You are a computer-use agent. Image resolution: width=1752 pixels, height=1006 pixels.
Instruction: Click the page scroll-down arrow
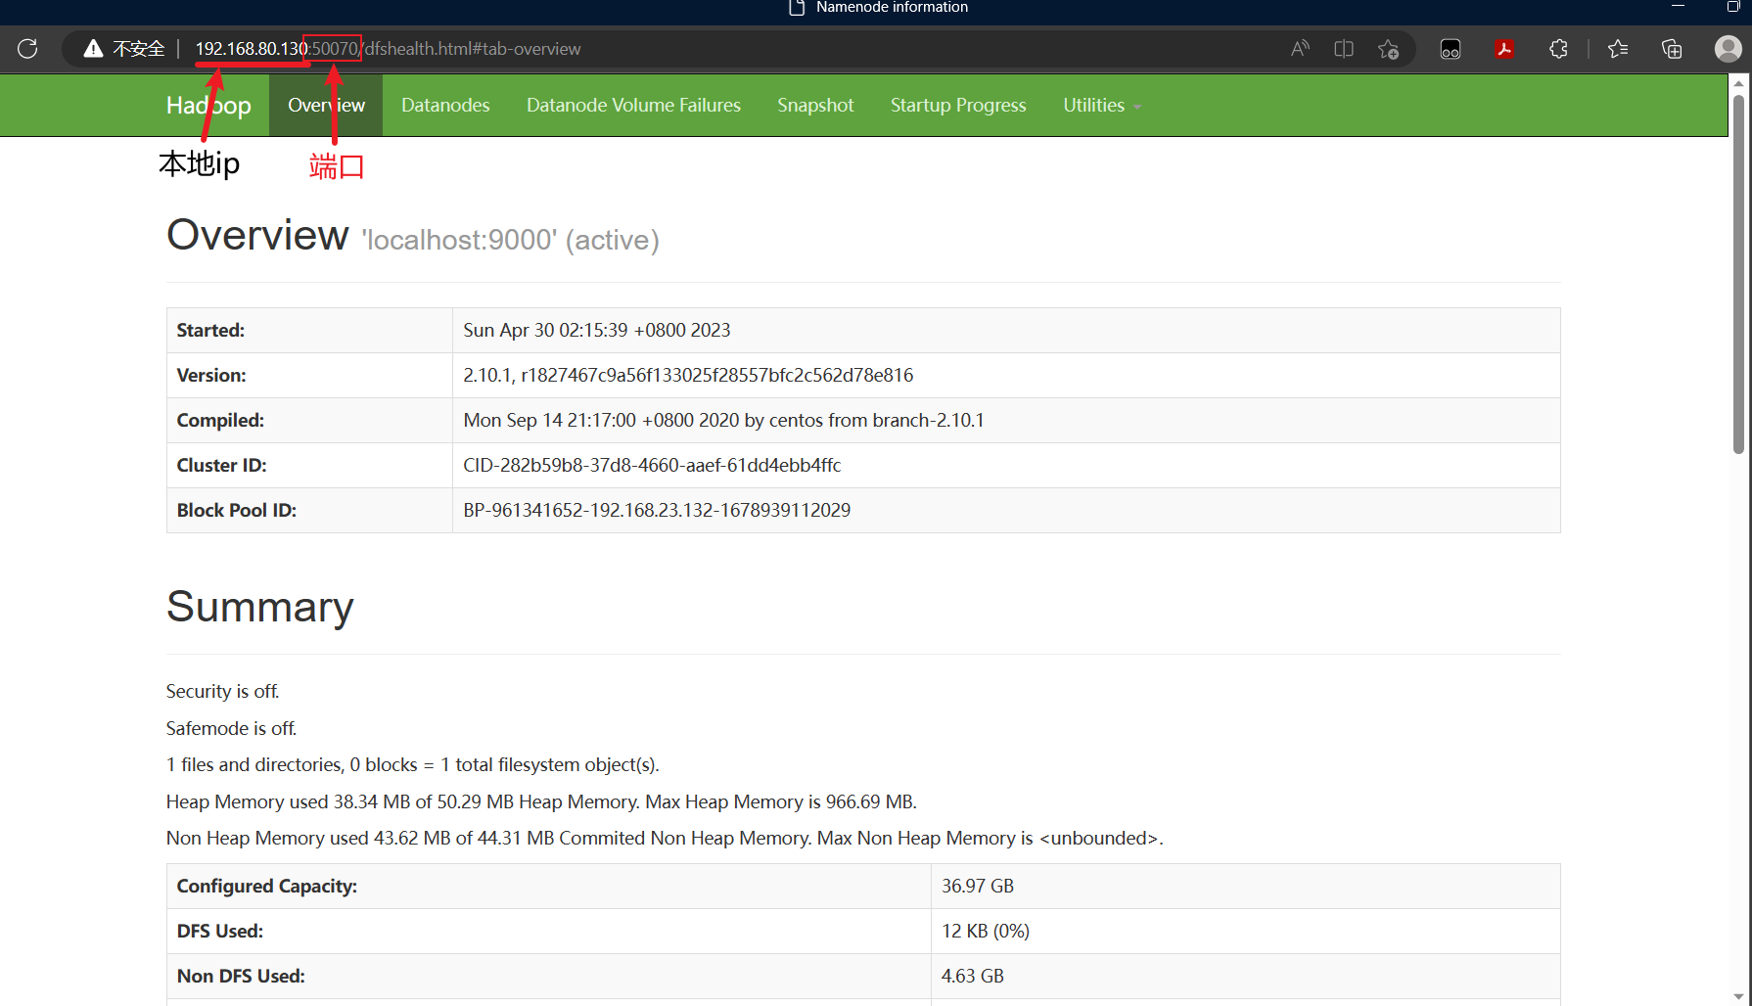tap(1739, 996)
